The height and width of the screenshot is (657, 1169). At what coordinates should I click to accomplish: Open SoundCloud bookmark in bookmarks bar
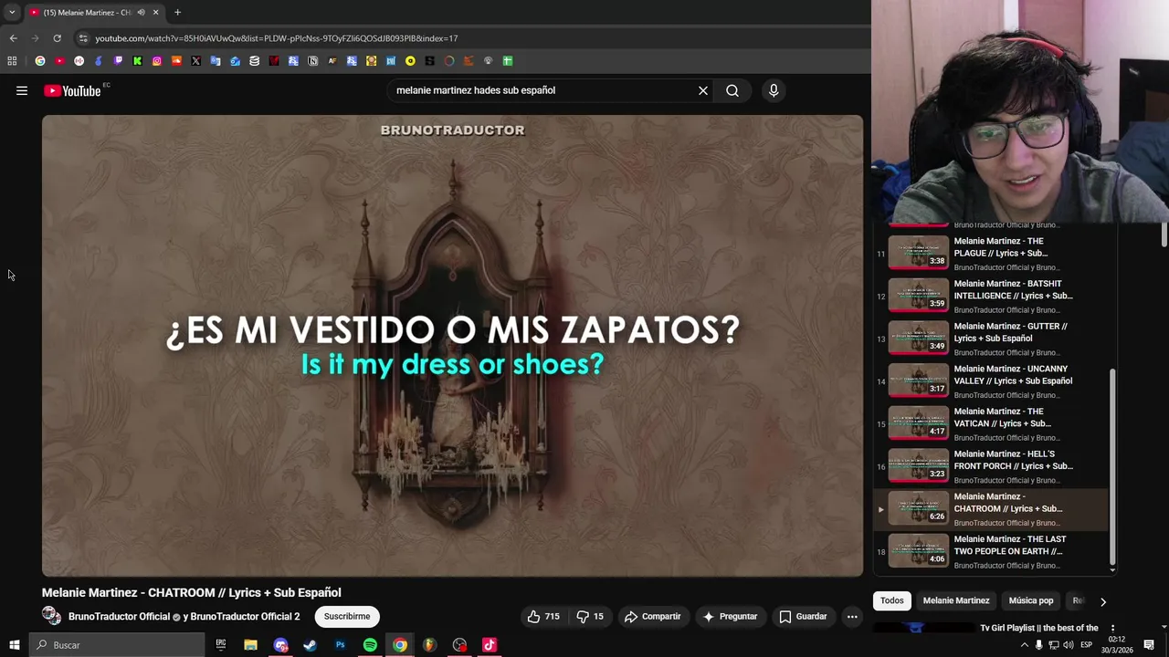[x=176, y=61]
